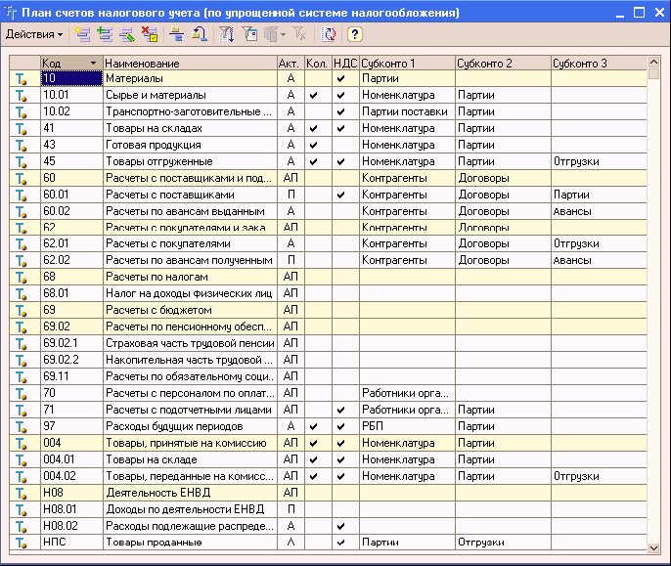Open the filter history dropdown arrow
This screenshot has height=566, width=671.
284,34
